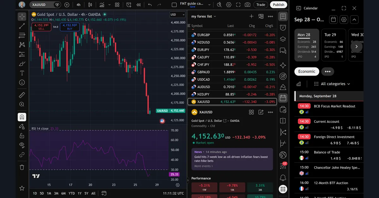
Task: Select the text annotation tool
Action: pos(22,73)
